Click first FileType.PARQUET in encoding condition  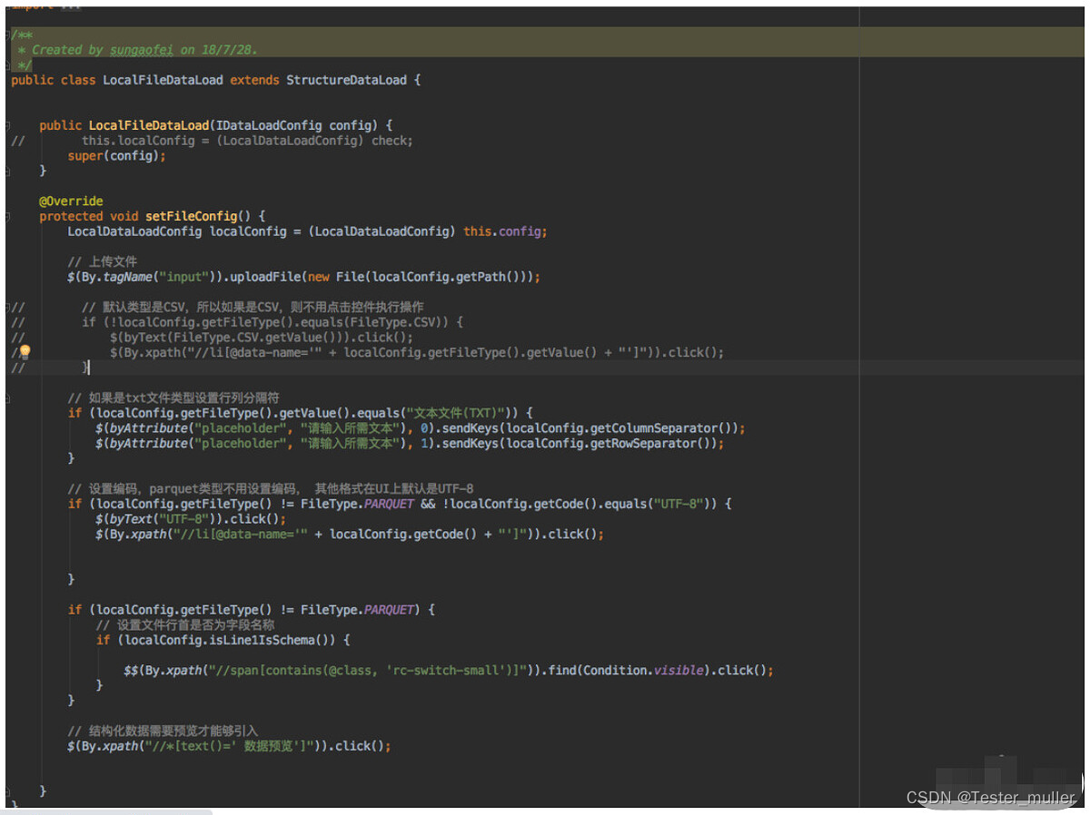[357, 504]
